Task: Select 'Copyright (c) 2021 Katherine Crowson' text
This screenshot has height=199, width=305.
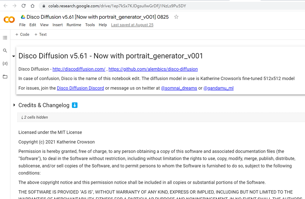Action: pyautogui.click(x=57, y=142)
